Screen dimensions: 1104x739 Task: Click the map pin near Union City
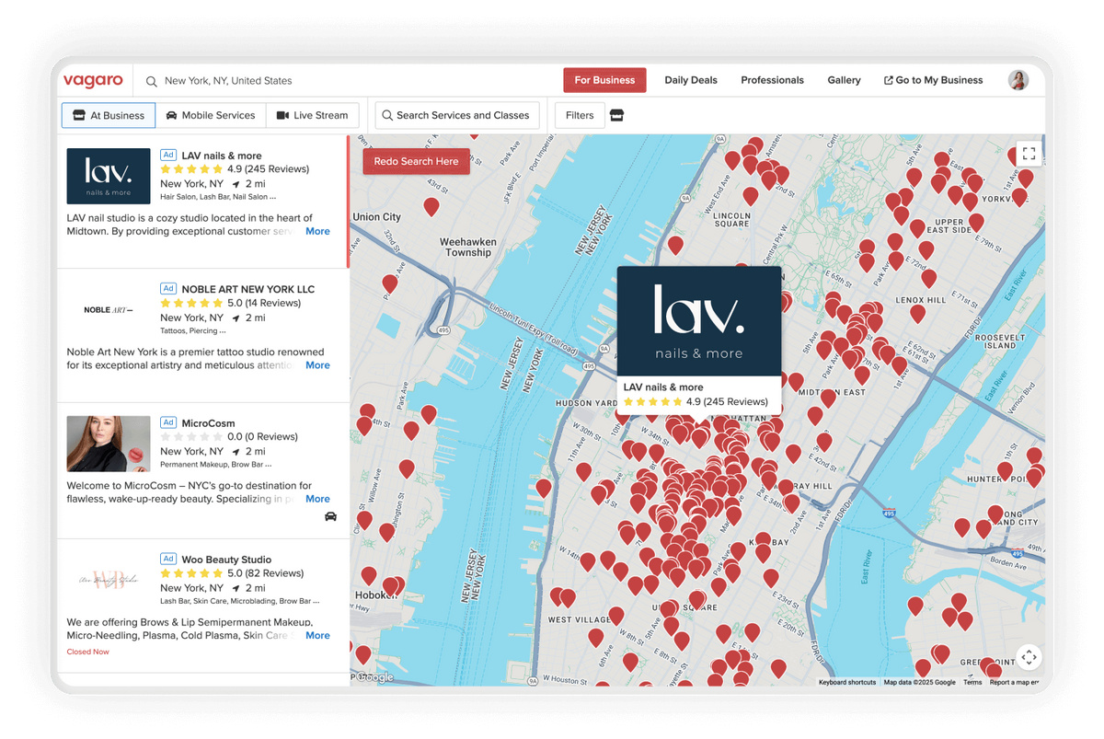(x=431, y=207)
